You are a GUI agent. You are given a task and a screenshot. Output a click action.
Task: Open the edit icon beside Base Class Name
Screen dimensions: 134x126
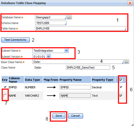127,61
